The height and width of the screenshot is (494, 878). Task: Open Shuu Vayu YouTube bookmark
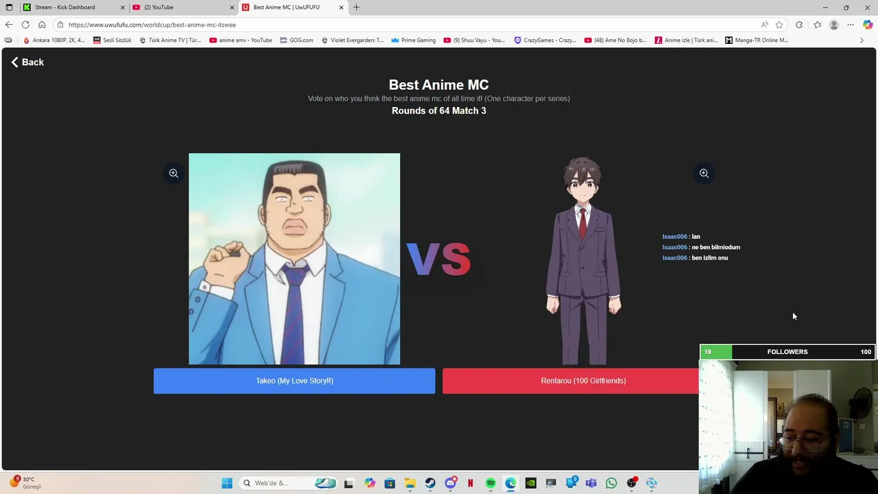pyautogui.click(x=474, y=40)
